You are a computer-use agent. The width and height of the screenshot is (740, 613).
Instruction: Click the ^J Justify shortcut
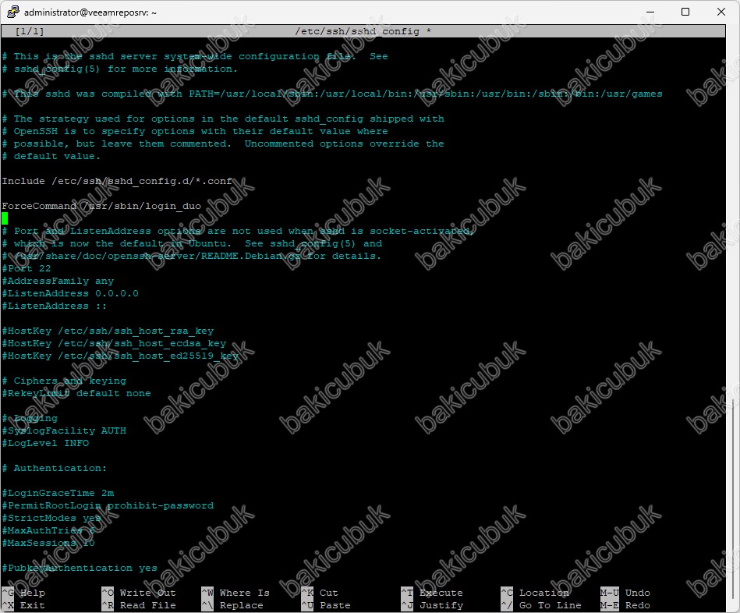tap(432, 605)
